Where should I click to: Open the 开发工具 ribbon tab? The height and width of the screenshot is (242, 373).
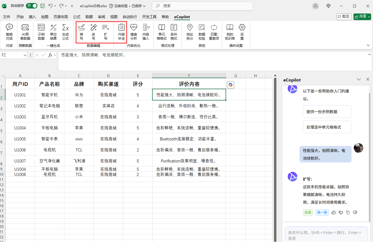coord(149,17)
